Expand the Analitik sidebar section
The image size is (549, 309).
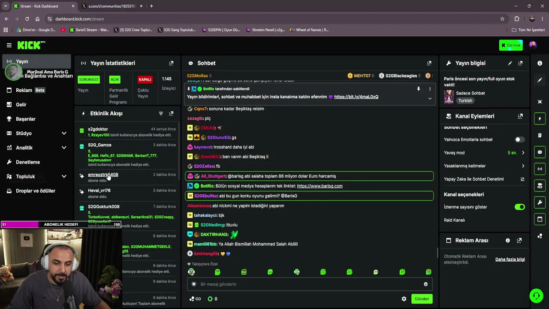(x=64, y=148)
